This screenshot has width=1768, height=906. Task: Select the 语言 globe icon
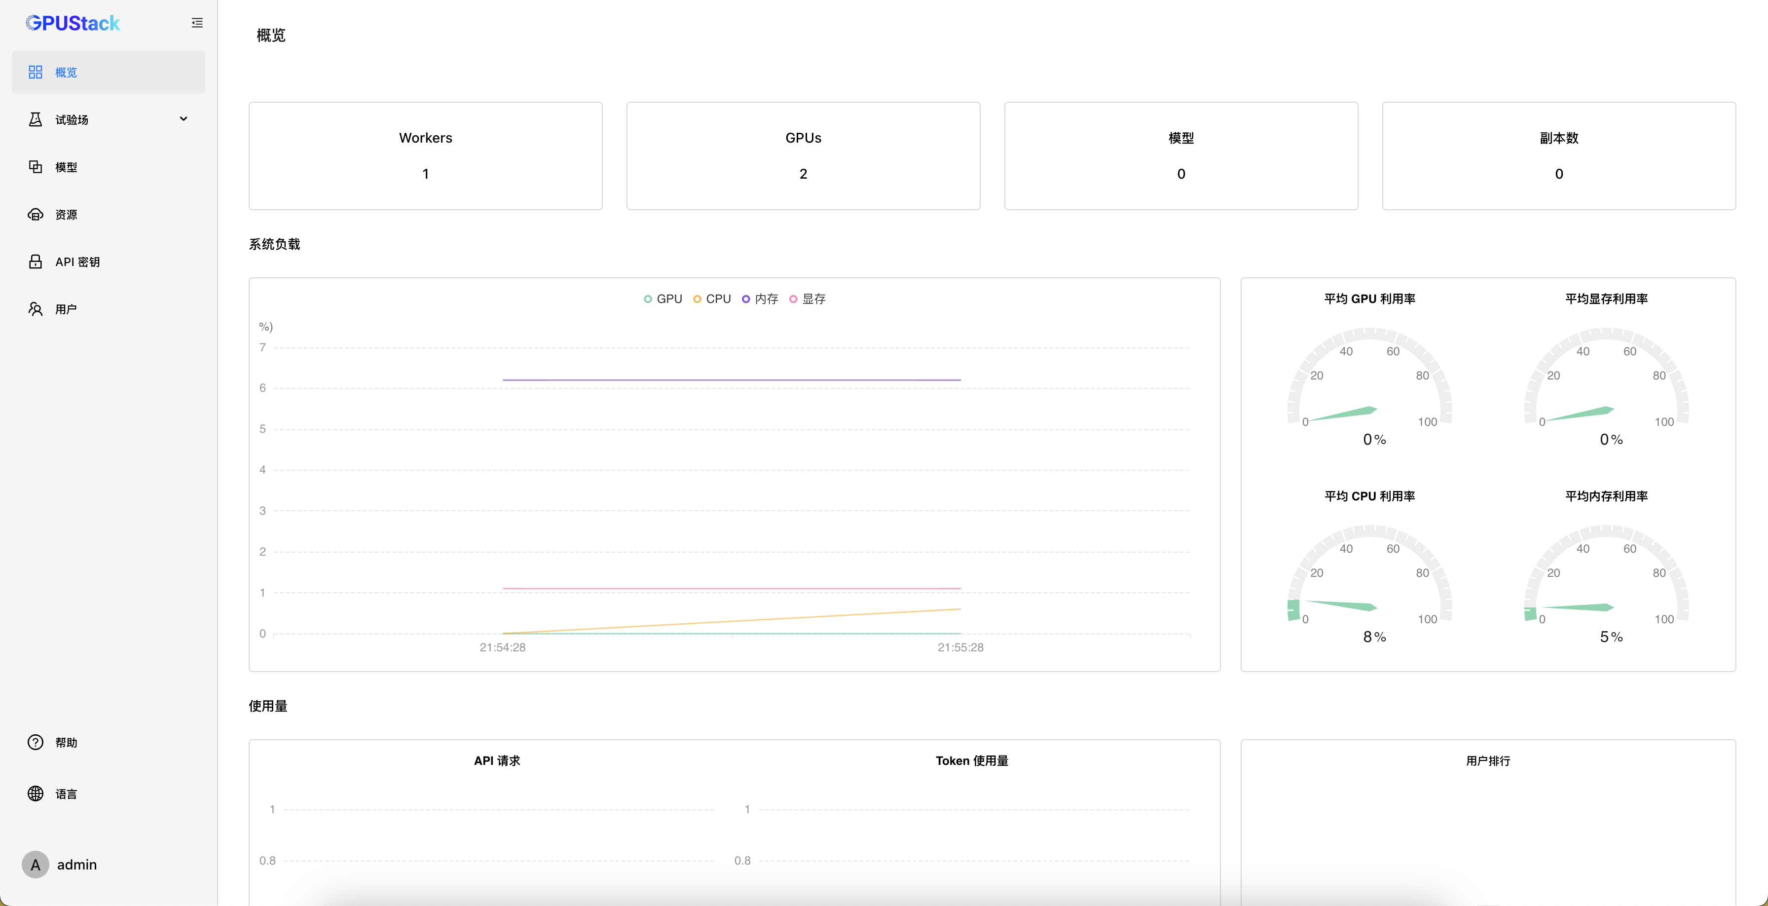[x=35, y=793]
